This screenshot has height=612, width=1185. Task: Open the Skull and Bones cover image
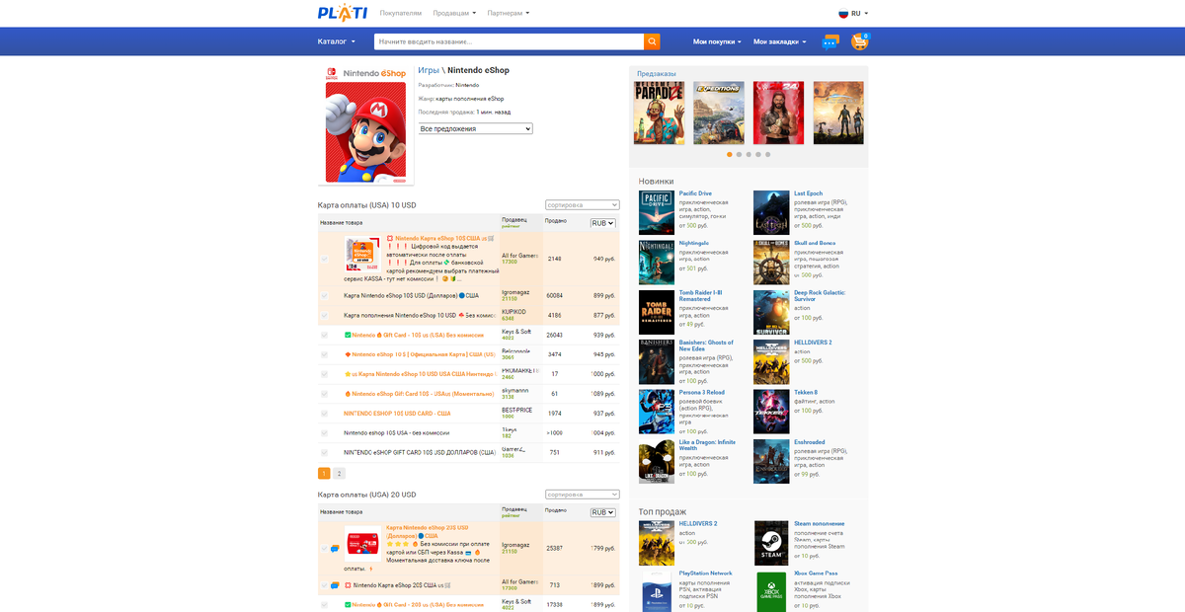[x=771, y=262]
